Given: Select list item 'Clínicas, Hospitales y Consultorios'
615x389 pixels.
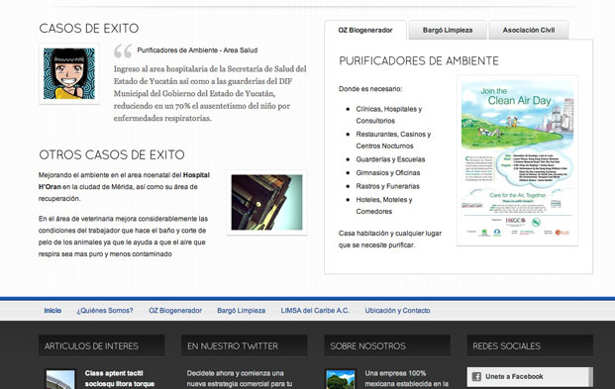Looking at the screenshot, I should tap(388, 115).
